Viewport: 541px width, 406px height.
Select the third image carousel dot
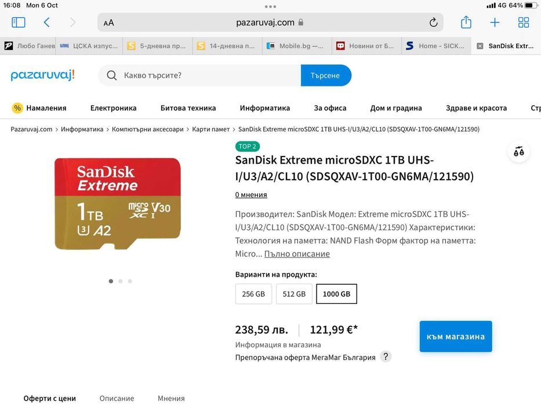point(130,281)
